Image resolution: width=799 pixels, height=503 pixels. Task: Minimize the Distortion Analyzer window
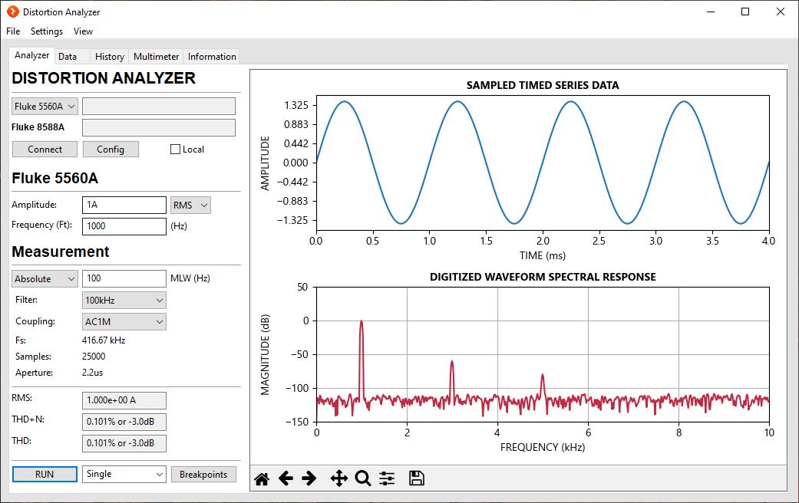[711, 12]
